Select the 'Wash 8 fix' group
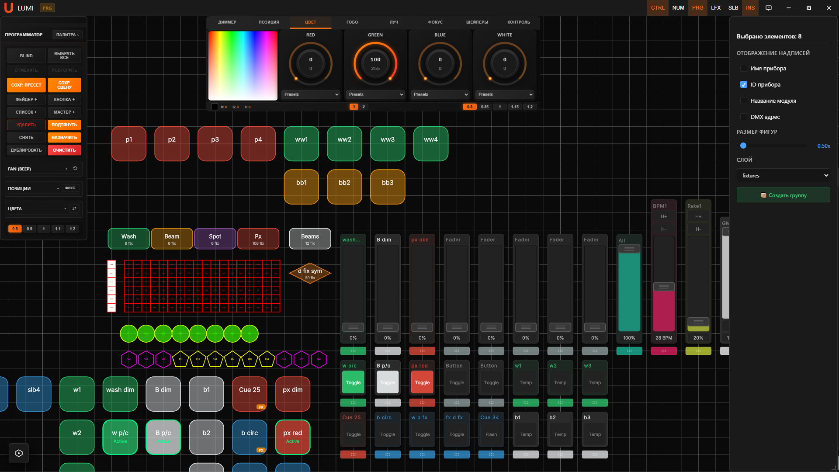 coord(128,239)
